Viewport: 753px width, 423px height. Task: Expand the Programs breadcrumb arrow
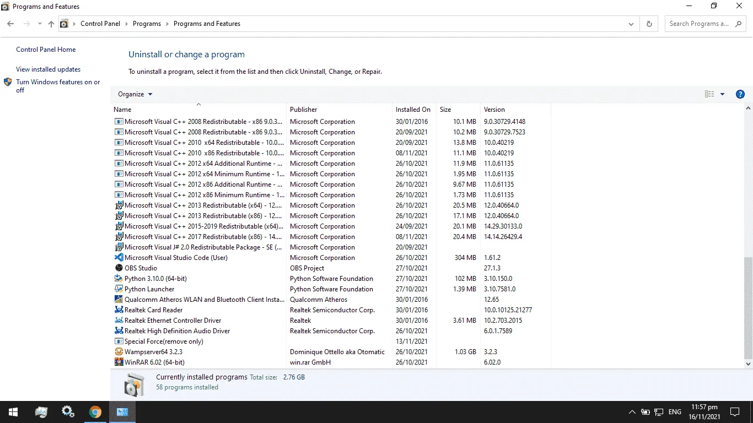coord(167,24)
